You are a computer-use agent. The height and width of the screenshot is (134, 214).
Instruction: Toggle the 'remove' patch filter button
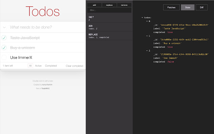pyautogui.click(x=124, y=5)
